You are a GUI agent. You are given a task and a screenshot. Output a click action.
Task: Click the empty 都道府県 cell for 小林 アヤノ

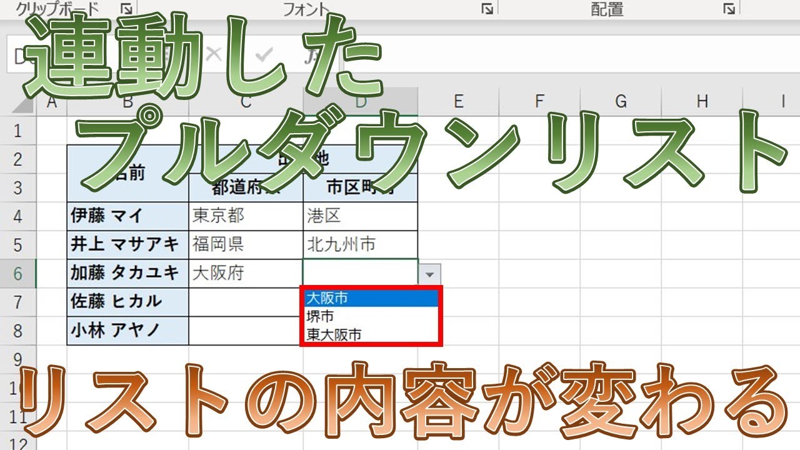(x=246, y=331)
